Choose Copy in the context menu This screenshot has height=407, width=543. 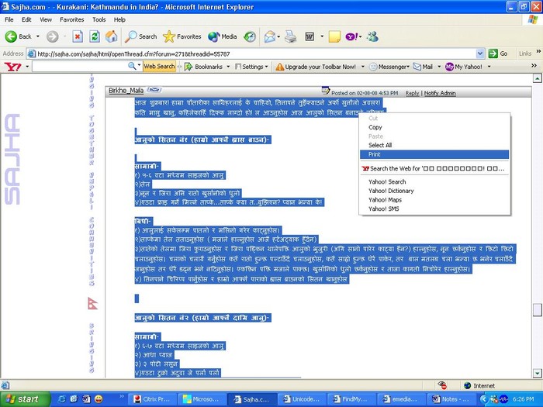pyautogui.click(x=375, y=127)
